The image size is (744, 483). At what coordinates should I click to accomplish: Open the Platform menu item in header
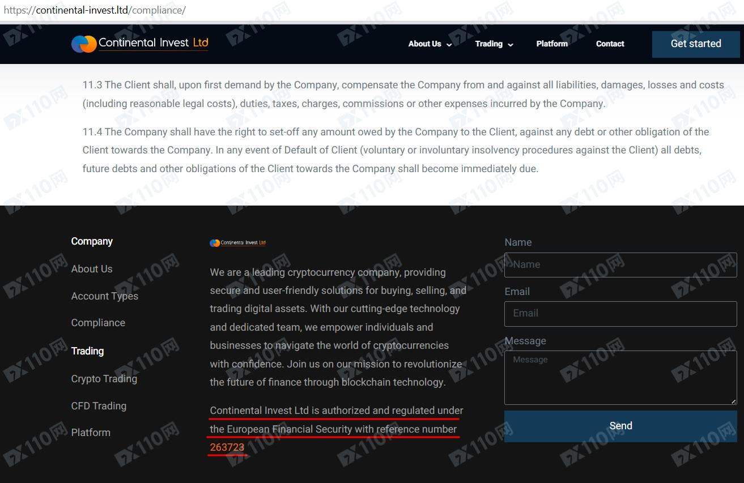point(551,44)
